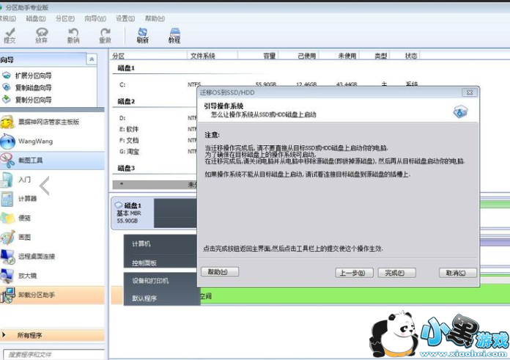
Task: Click the 刷新 (Refresh) toolbar icon
Action: (x=142, y=35)
